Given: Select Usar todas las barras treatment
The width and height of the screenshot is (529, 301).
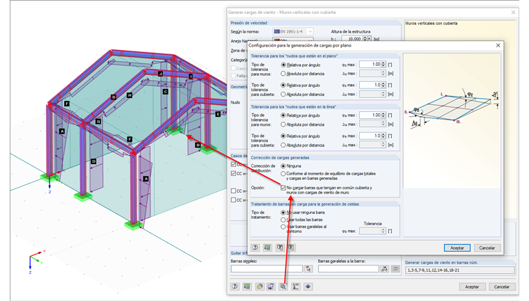Looking at the screenshot, I should pyautogui.click(x=283, y=220).
